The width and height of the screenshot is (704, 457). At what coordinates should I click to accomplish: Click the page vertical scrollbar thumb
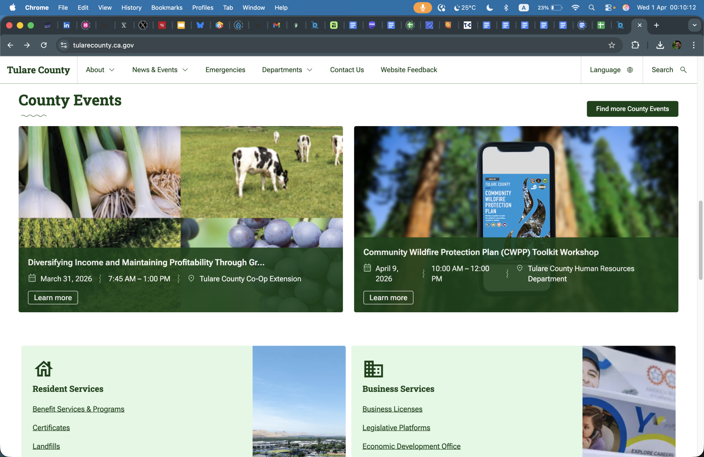click(700, 240)
